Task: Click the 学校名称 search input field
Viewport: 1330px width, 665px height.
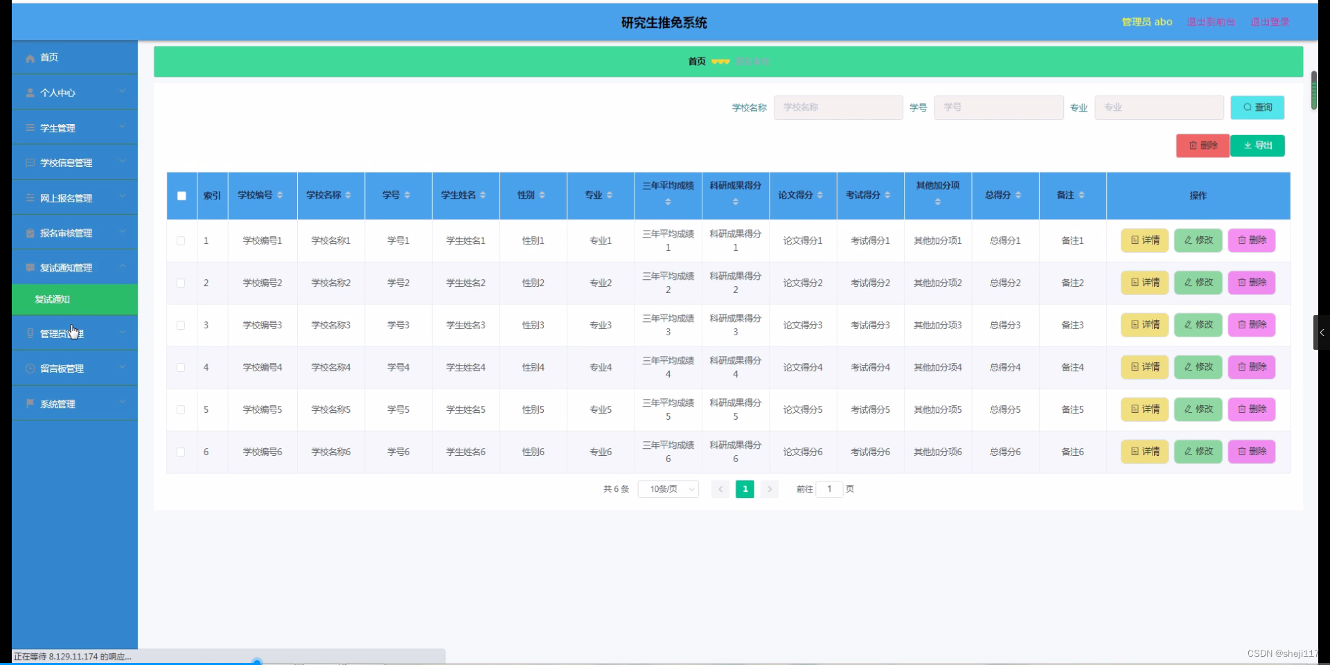Action: (837, 107)
